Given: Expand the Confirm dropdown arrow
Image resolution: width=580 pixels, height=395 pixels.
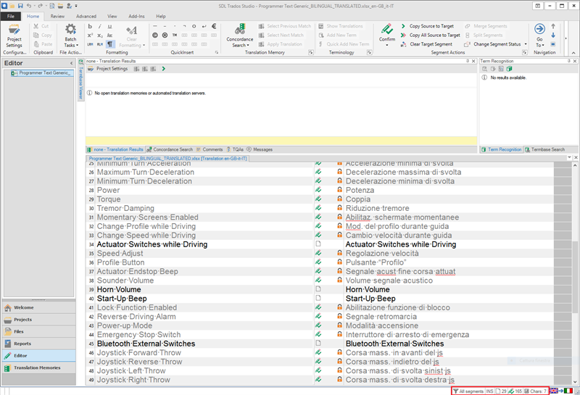Looking at the screenshot, I should [387, 45].
